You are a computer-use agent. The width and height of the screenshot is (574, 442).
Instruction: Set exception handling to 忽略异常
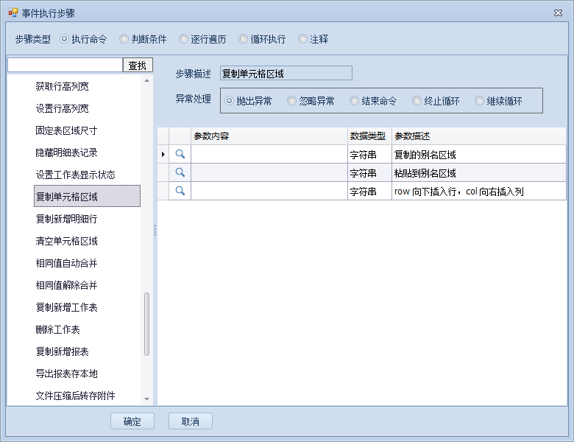pos(292,101)
